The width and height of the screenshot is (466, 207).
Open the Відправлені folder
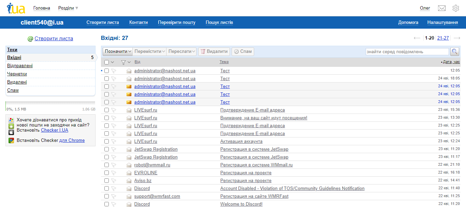click(20, 66)
